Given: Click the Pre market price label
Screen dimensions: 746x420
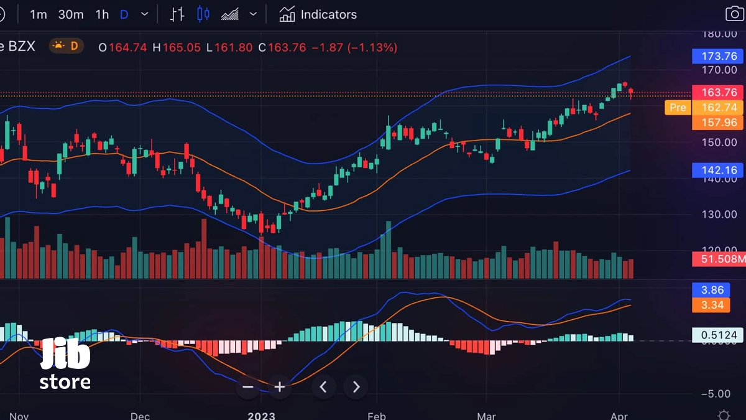Looking at the screenshot, I should (x=678, y=108).
